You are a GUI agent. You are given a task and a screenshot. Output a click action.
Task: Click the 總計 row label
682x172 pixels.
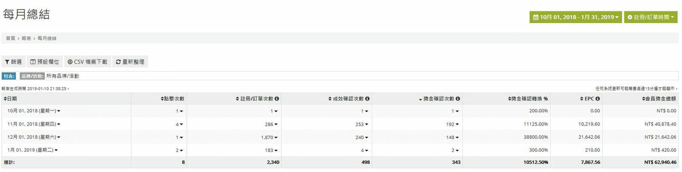[x=9, y=162]
